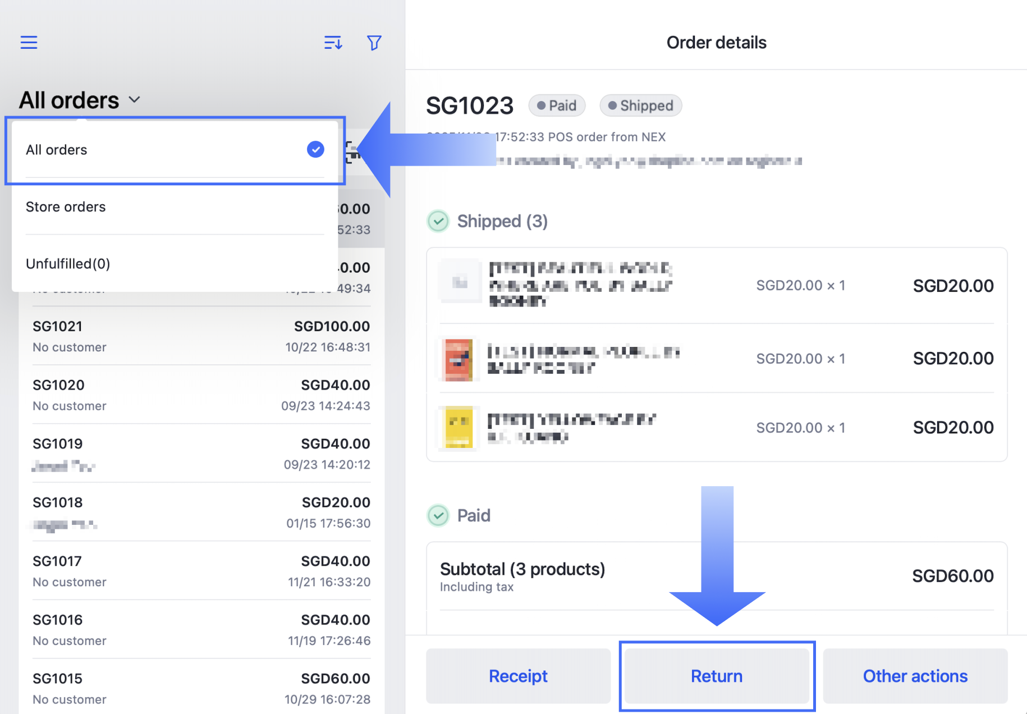Click the blue checkmark beside All orders
1027x714 pixels.
pyautogui.click(x=315, y=149)
